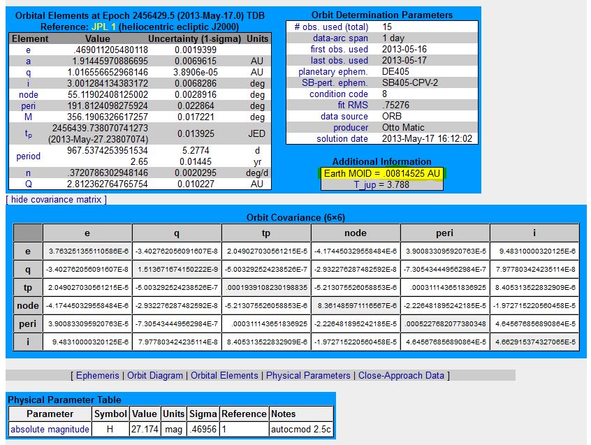Image resolution: width=591 pixels, height=445 pixels.
Task: Click the planetary ephem. label
Action: [333, 71]
